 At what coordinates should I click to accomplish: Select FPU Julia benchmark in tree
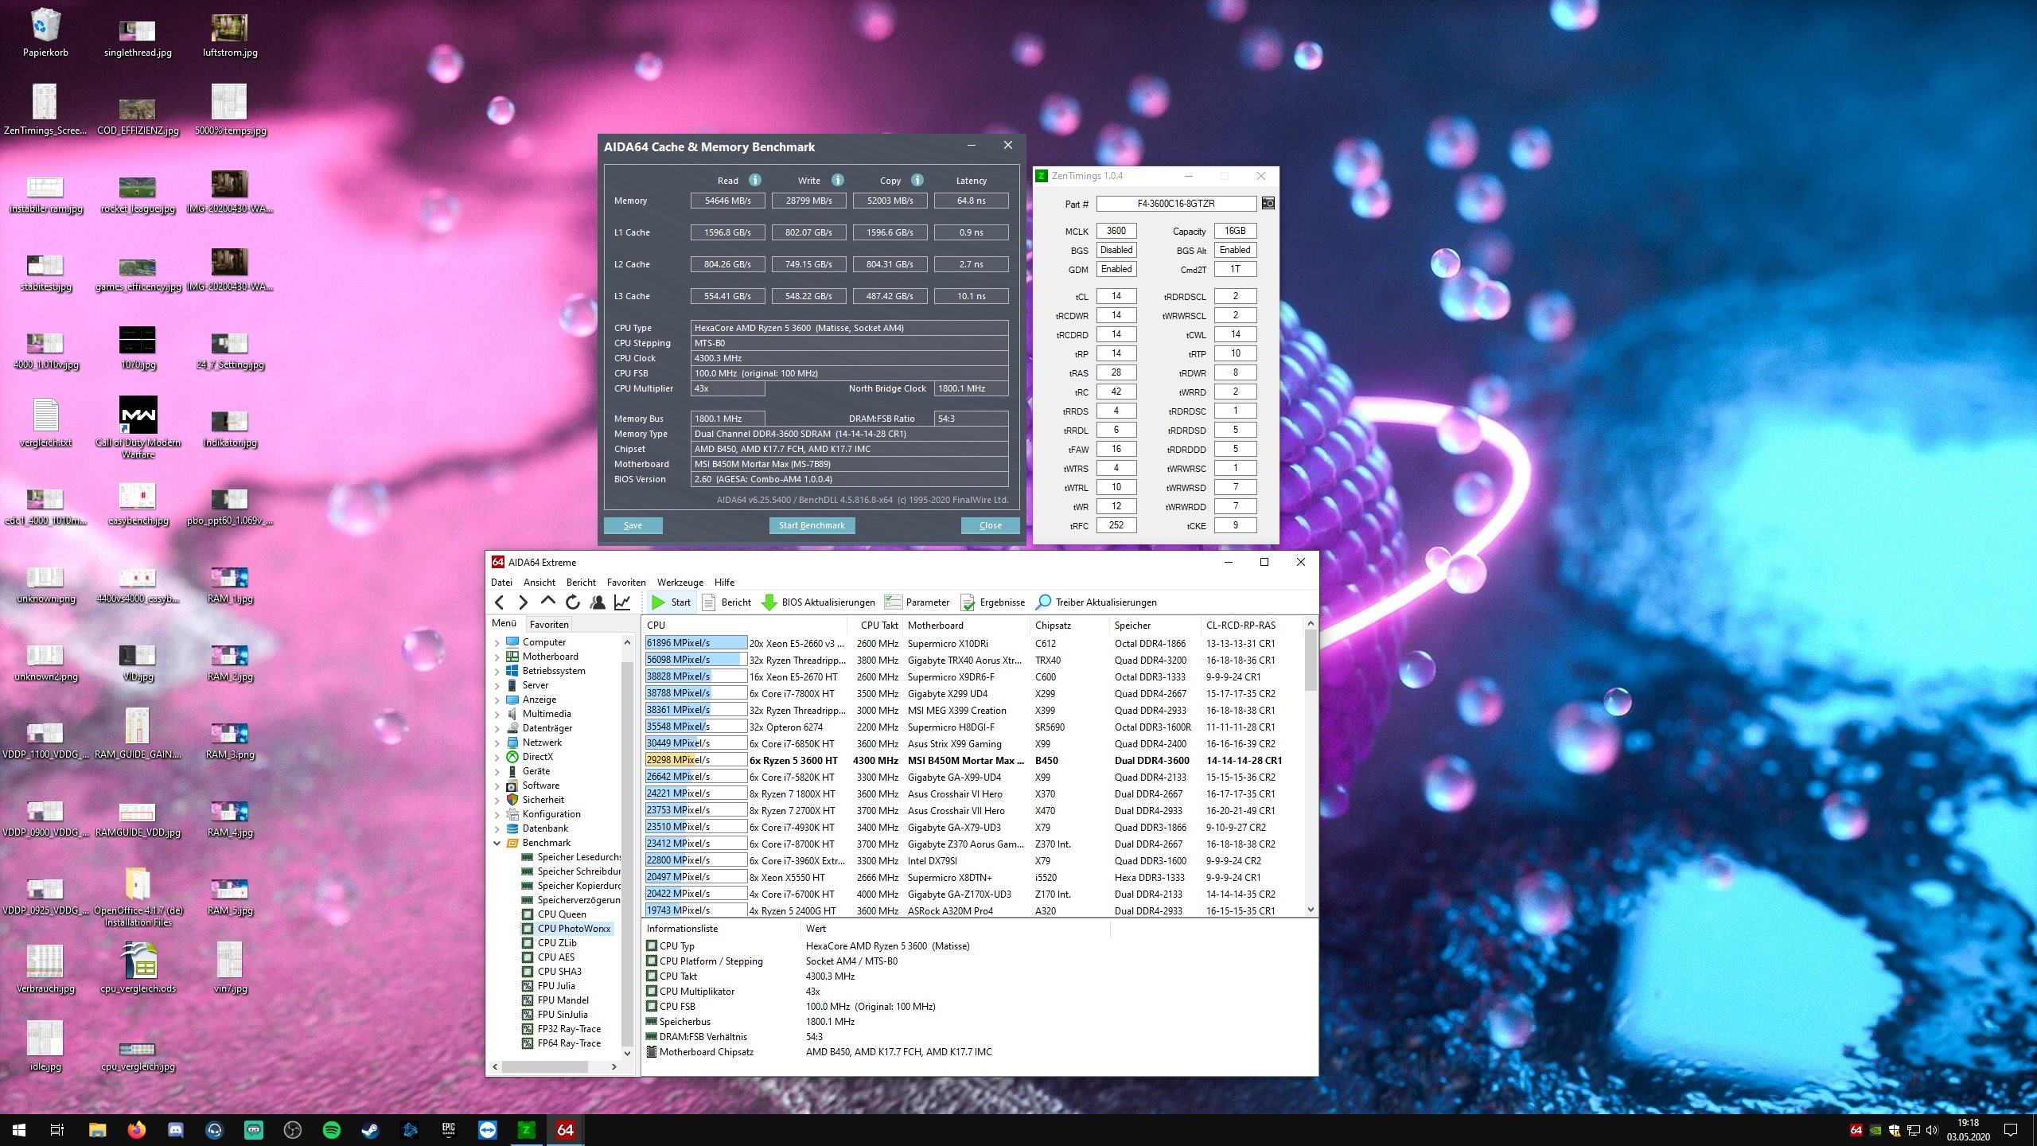click(556, 986)
